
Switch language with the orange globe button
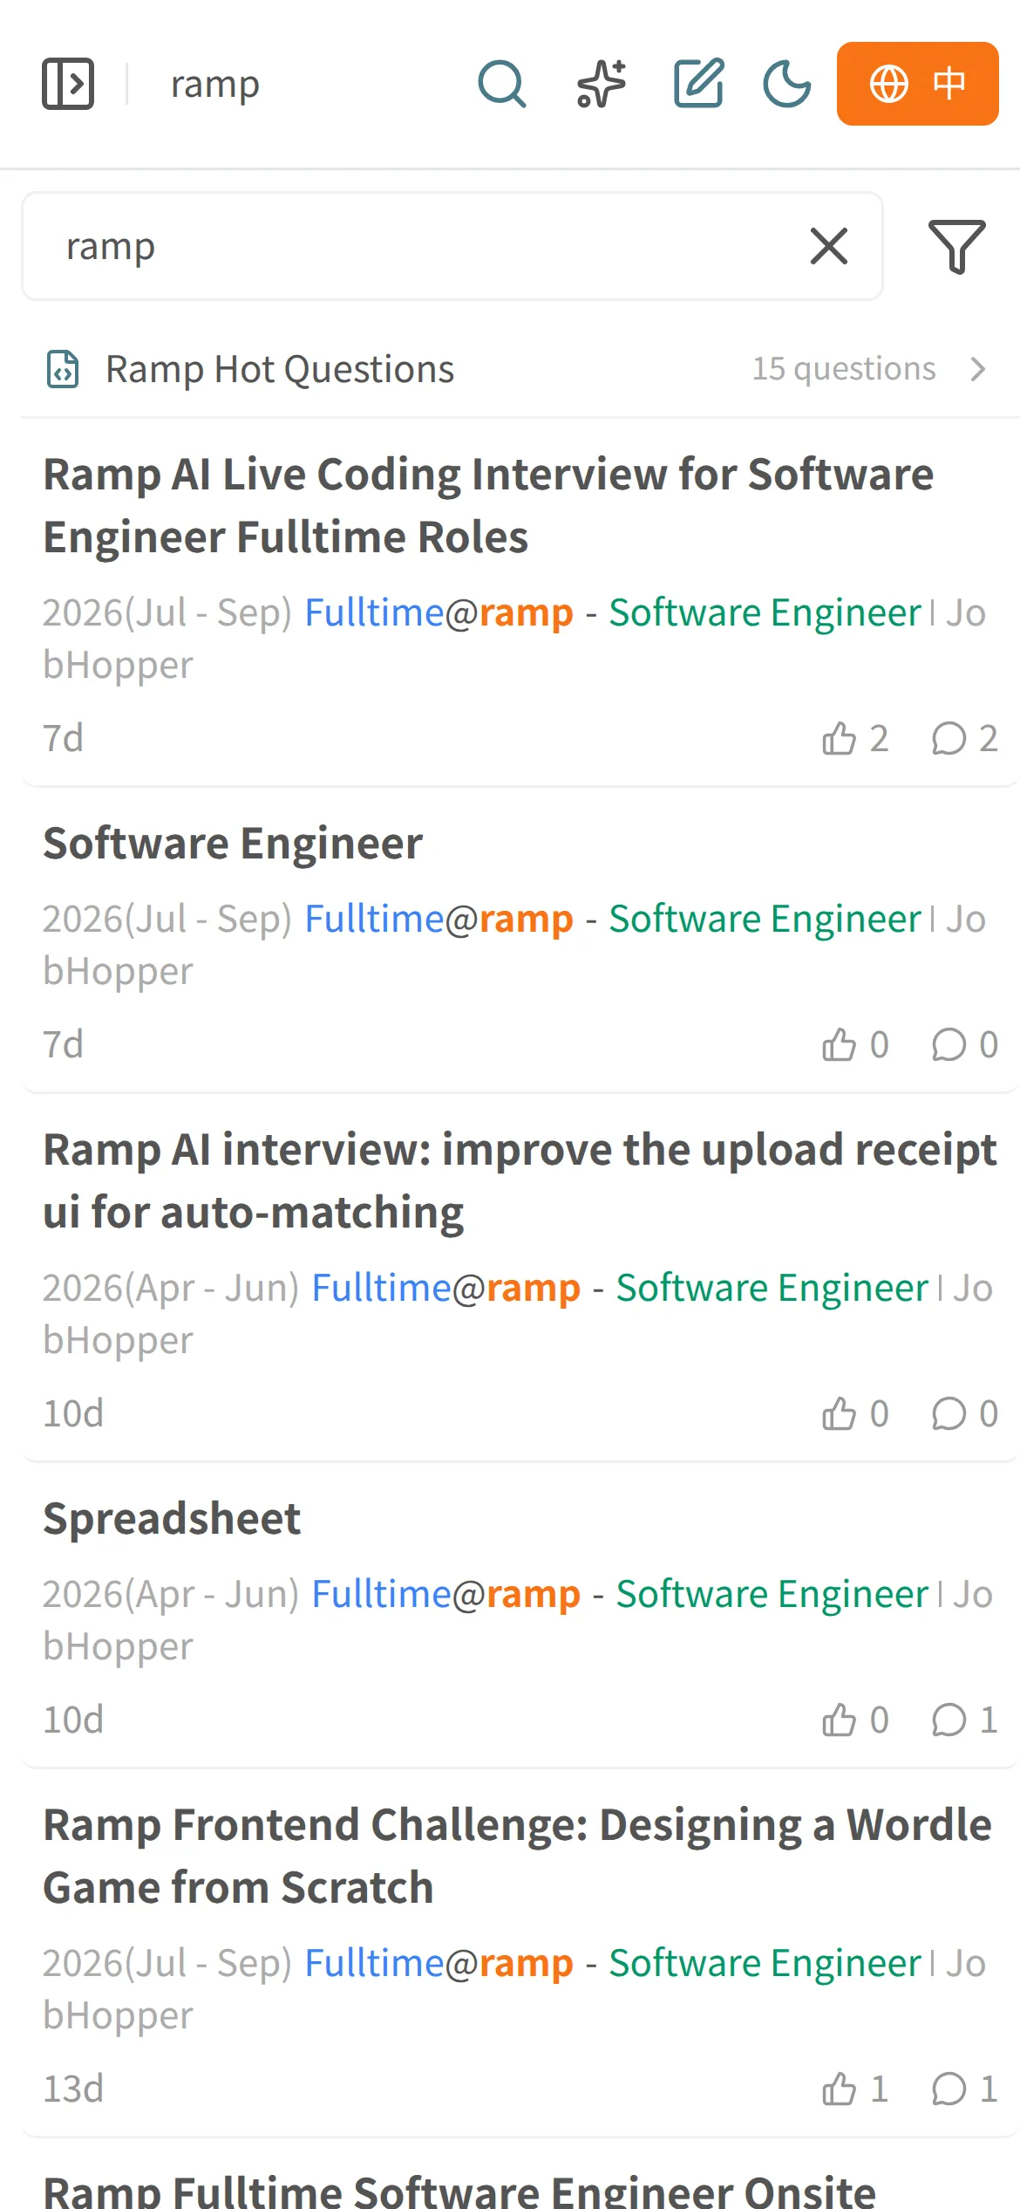coord(918,84)
